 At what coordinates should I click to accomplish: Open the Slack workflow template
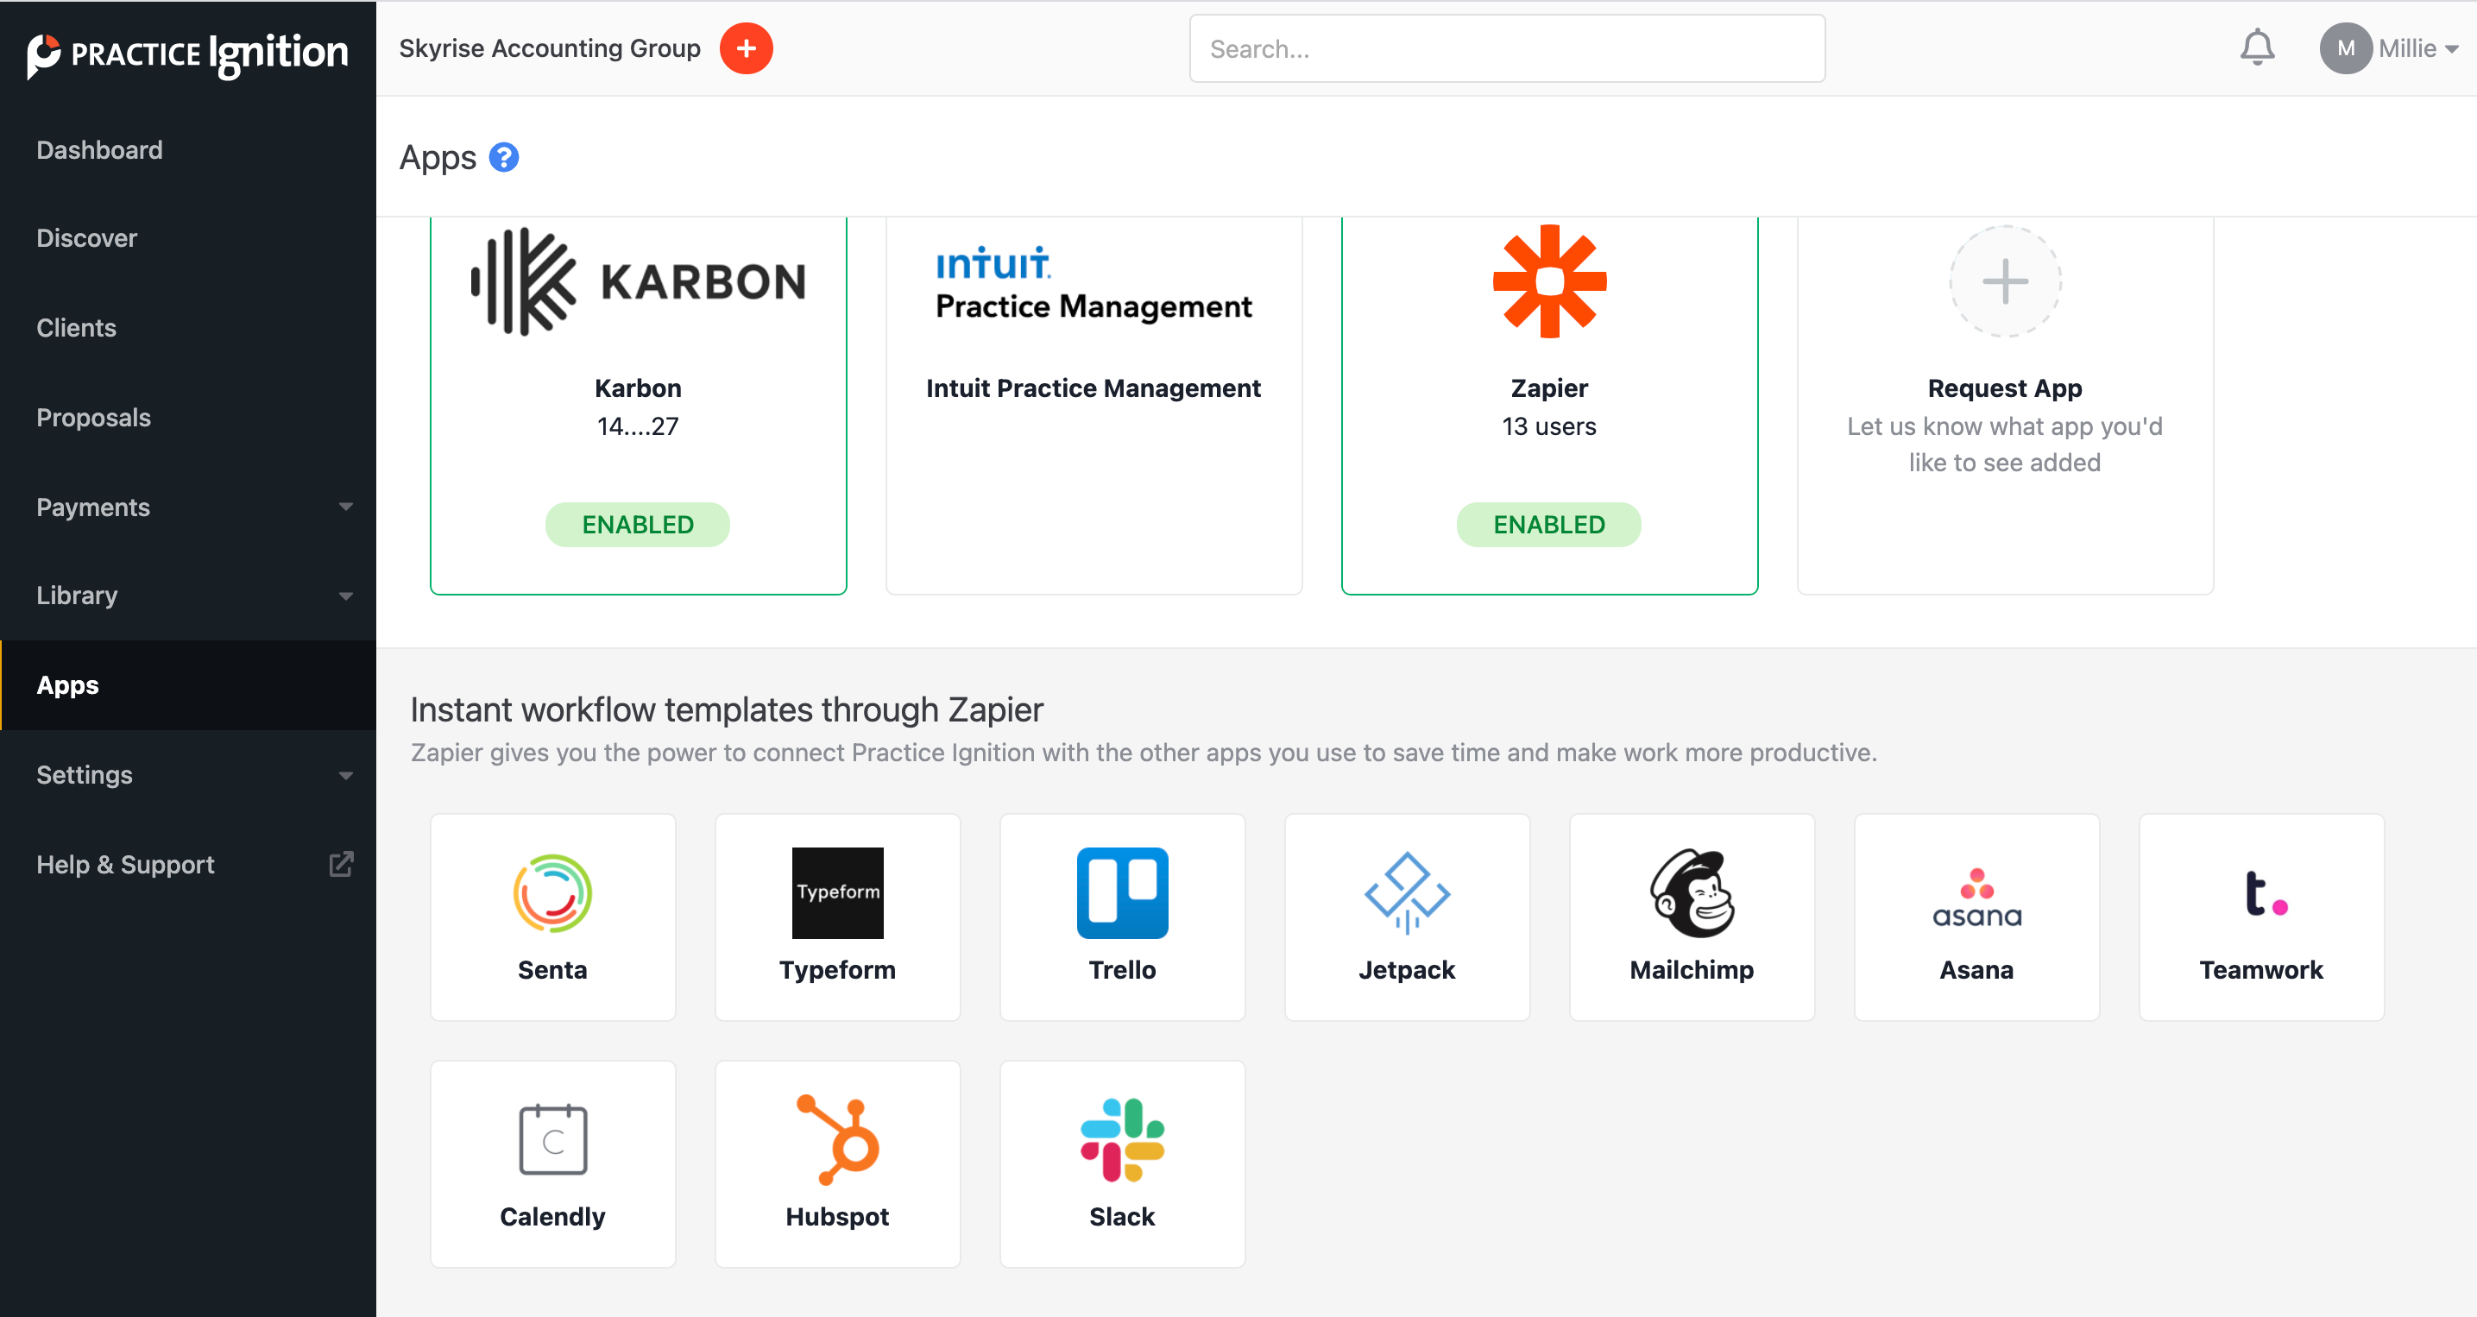(x=1122, y=1164)
